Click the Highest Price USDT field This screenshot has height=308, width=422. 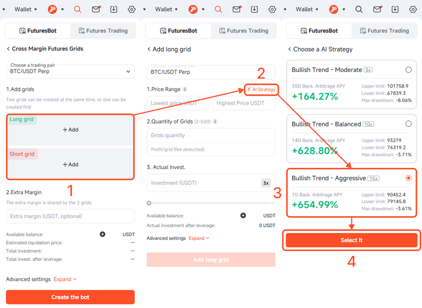pos(244,103)
